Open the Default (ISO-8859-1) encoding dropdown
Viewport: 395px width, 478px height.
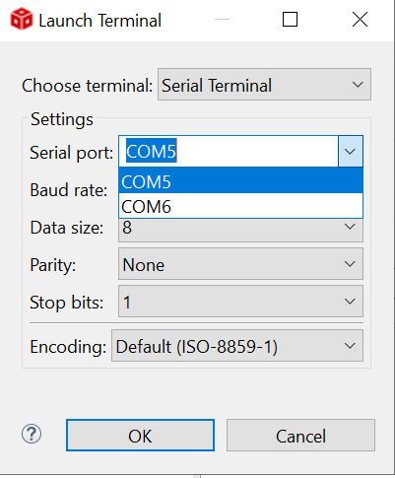pyautogui.click(x=237, y=346)
